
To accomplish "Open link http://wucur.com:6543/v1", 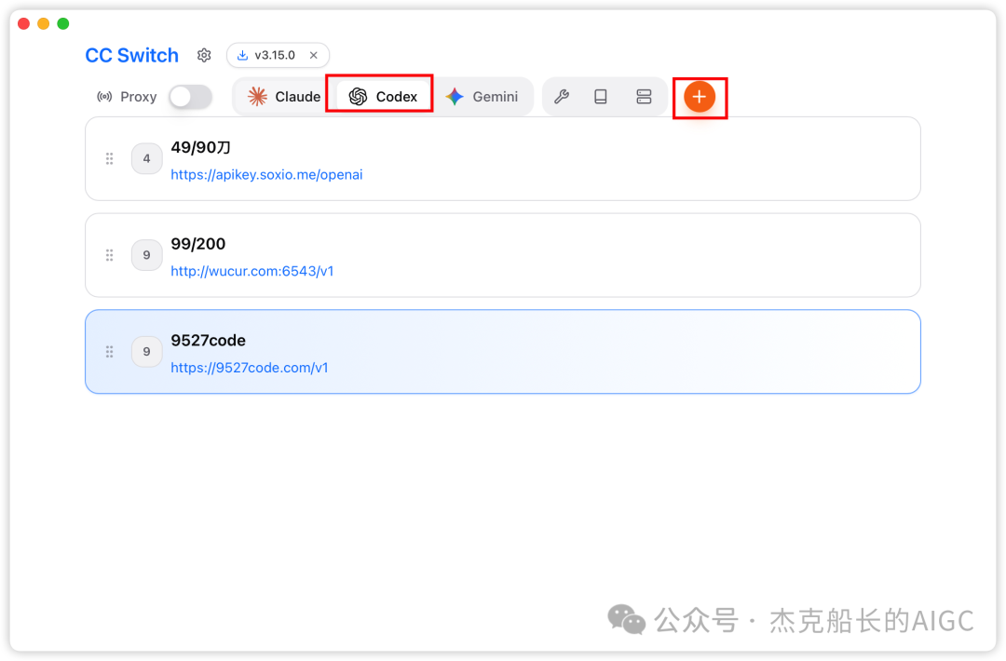I will [252, 271].
